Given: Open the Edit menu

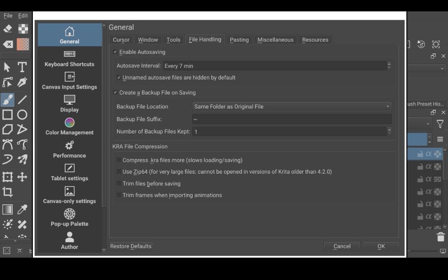Looking at the screenshot, I should [23, 16].
